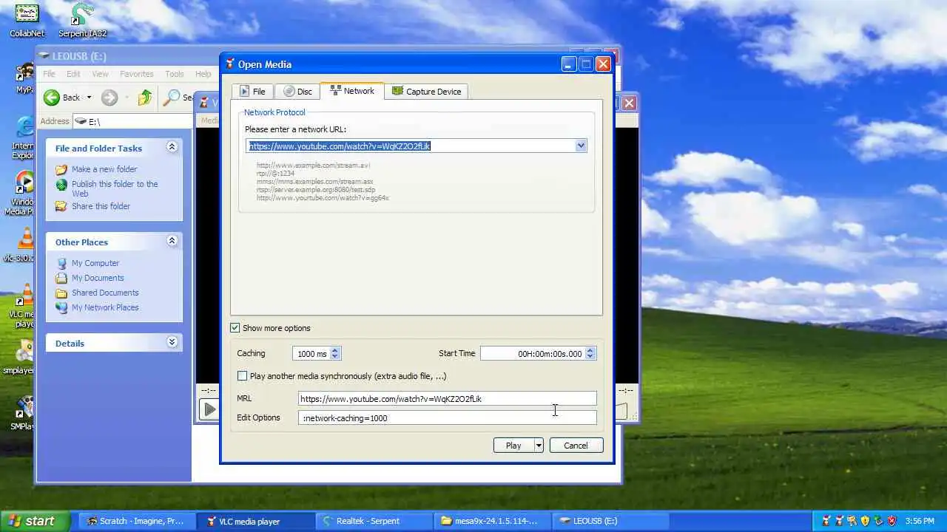This screenshot has height=532, width=947.
Task: Open My Computer from Other Places
Action: pyautogui.click(x=95, y=263)
